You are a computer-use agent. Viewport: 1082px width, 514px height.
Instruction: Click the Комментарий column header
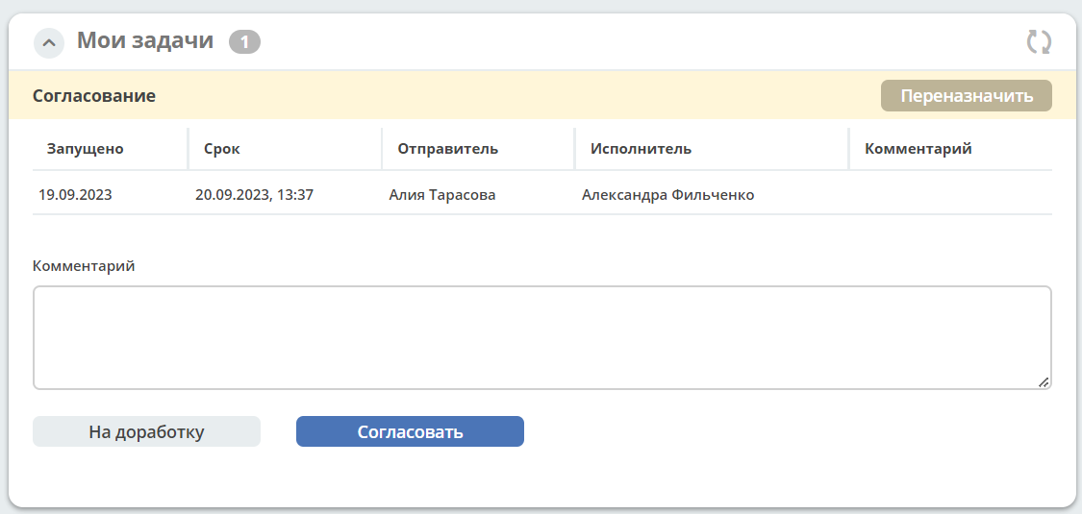pyautogui.click(x=918, y=149)
